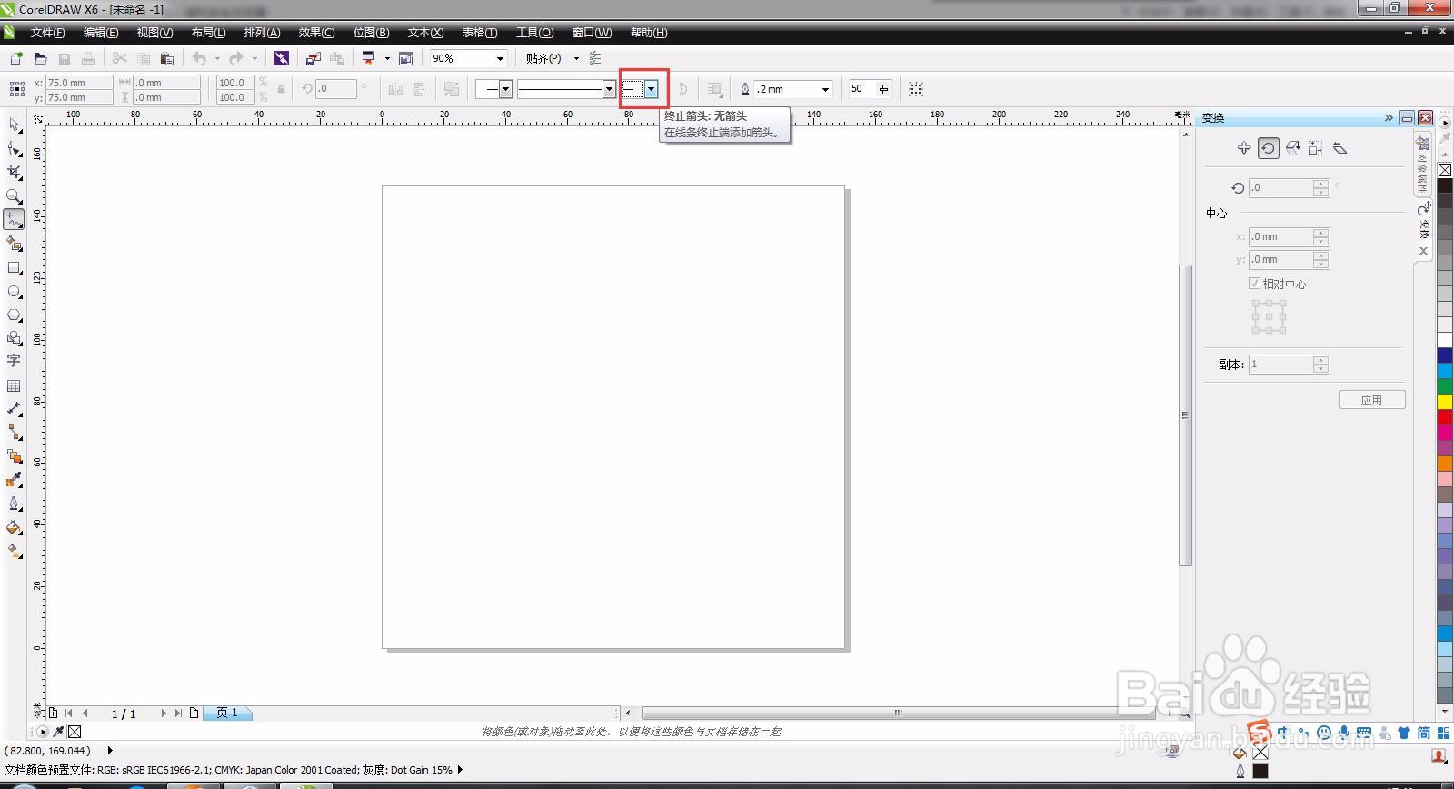The image size is (1454, 789).
Task: Click the freehand smoothing 50 field
Action: point(861,89)
